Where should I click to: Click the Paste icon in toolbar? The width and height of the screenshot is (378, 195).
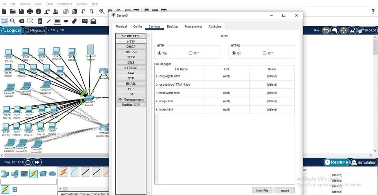[x=74, y=11]
